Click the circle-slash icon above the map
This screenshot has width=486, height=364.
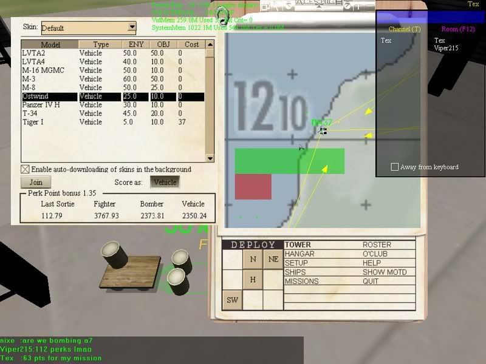pos(347,6)
